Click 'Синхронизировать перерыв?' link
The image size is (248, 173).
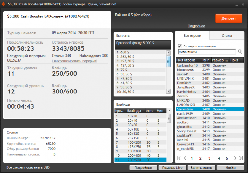75,61
